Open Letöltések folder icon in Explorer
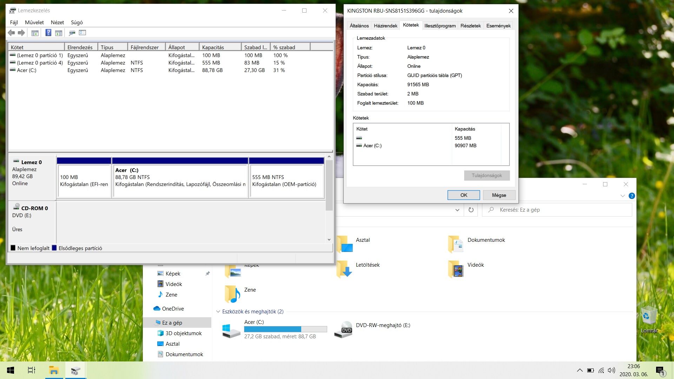 (x=344, y=269)
